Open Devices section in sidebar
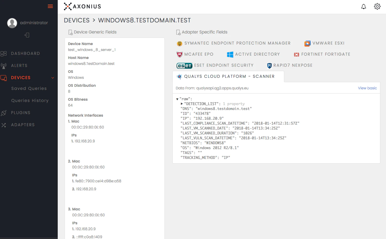The height and width of the screenshot is (239, 386). coord(21,78)
